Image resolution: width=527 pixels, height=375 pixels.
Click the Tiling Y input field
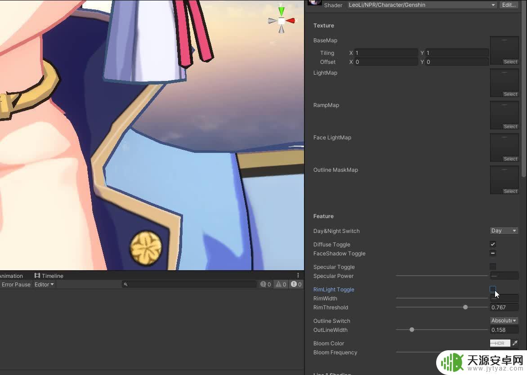(x=457, y=53)
